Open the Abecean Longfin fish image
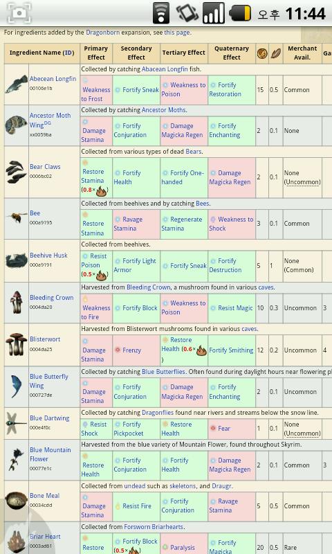Viewport: 332px width, 554px height. [16, 84]
